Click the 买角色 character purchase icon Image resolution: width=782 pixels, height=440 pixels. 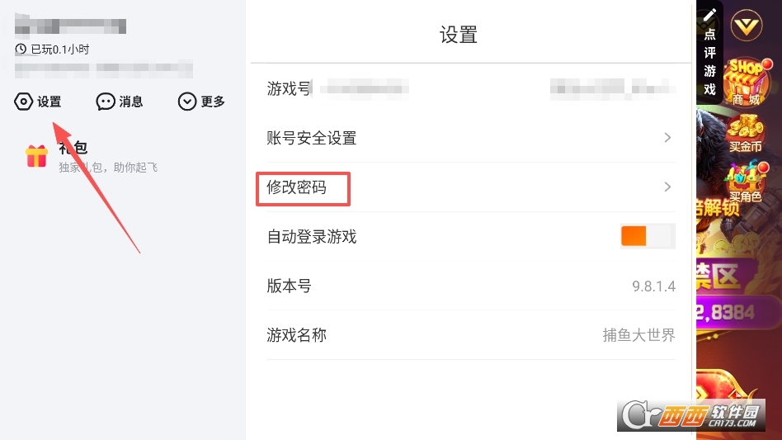click(745, 182)
